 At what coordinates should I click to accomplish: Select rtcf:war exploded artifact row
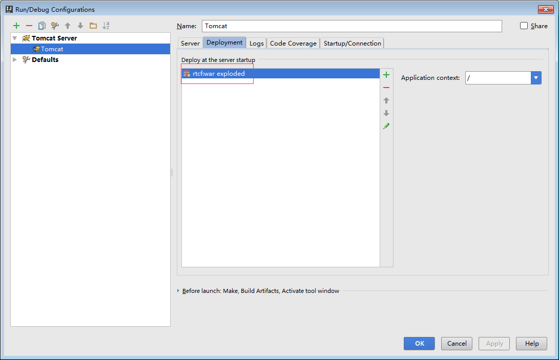click(x=281, y=73)
